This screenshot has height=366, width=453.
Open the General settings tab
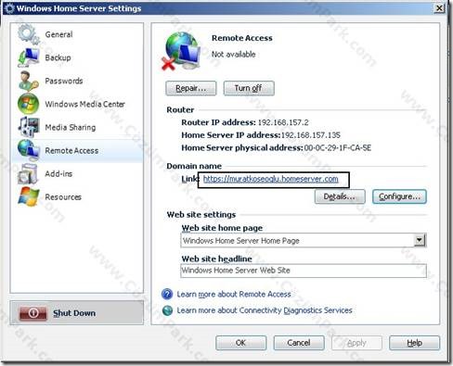pos(58,34)
